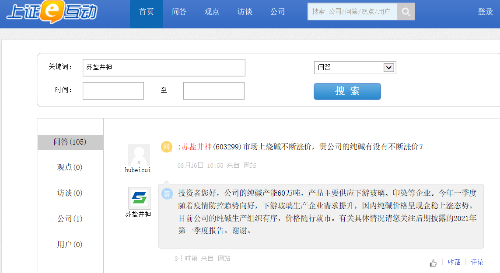Image resolution: width=500 pixels, height=273 pixels.
Task: Expand the 问答 search type dropdown
Action: click(x=388, y=68)
